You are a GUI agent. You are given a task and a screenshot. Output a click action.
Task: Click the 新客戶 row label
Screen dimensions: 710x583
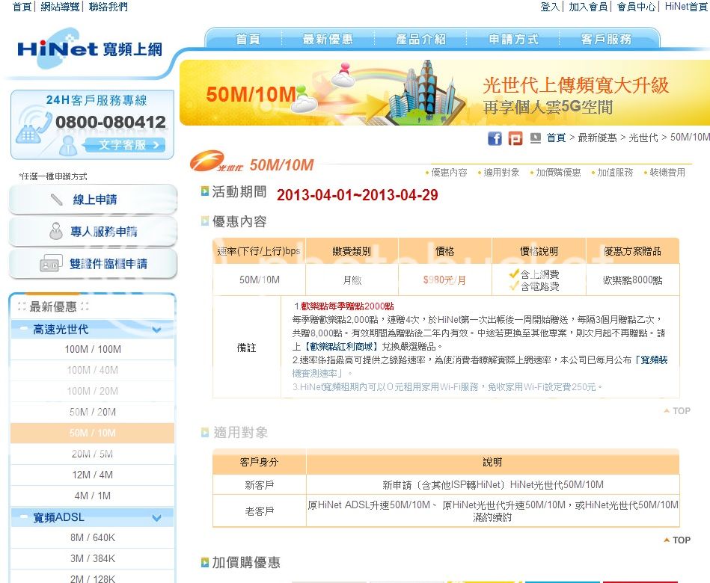pos(260,485)
